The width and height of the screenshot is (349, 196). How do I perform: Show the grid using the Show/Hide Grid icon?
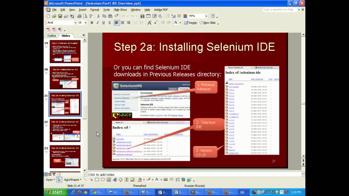179,16
